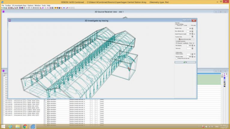This screenshot has height=129, width=230.
Task: Open the Options menu
Action: click(31, 5)
